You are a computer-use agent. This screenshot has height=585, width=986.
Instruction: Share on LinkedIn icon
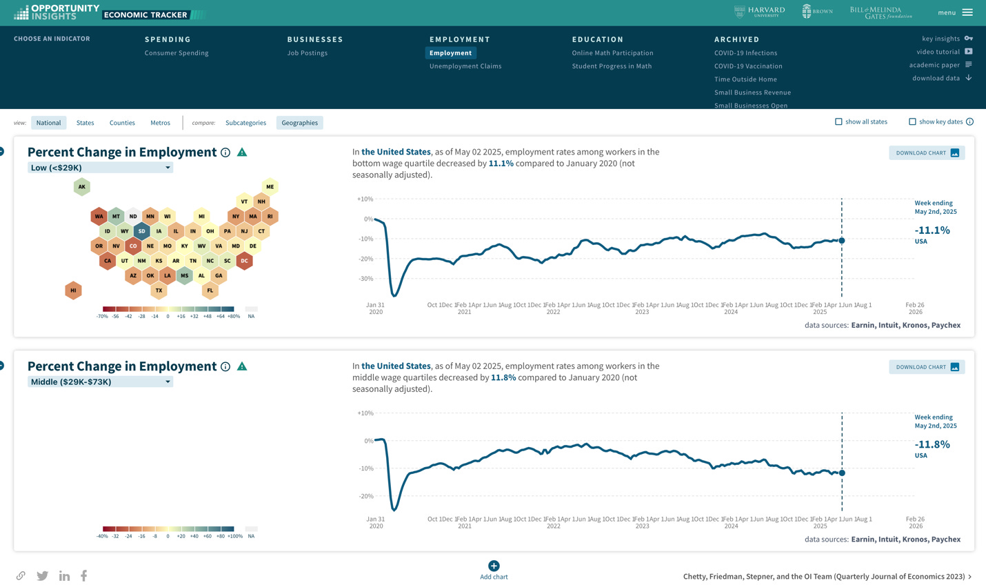pyautogui.click(x=64, y=575)
